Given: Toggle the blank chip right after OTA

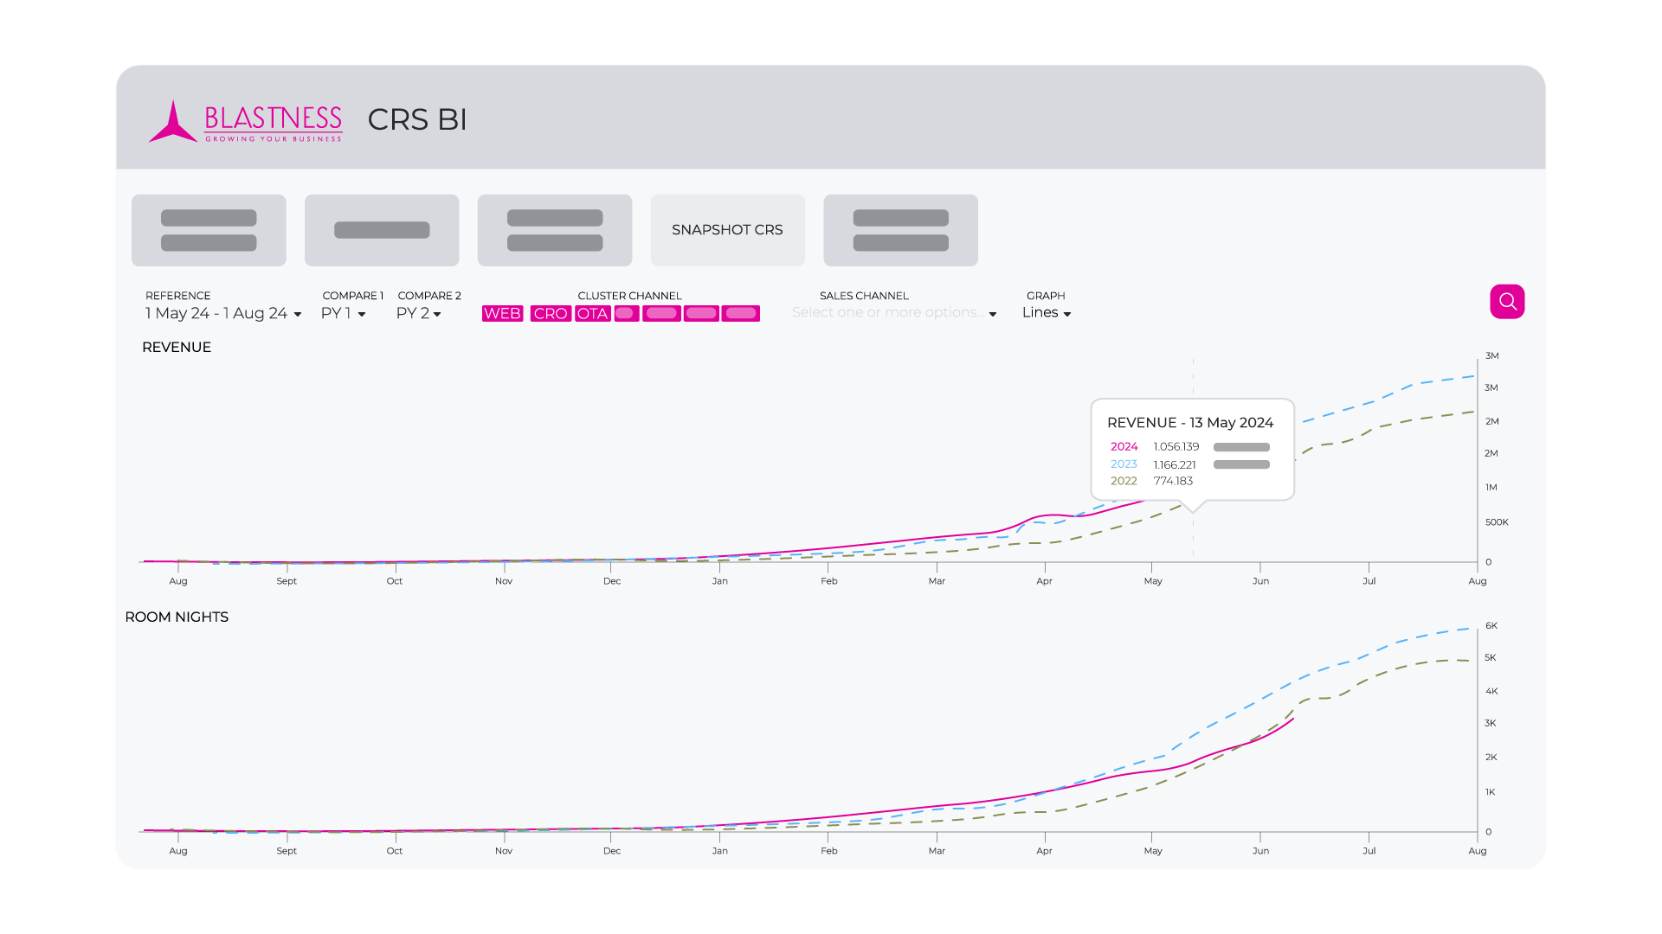Looking at the screenshot, I should 627,313.
